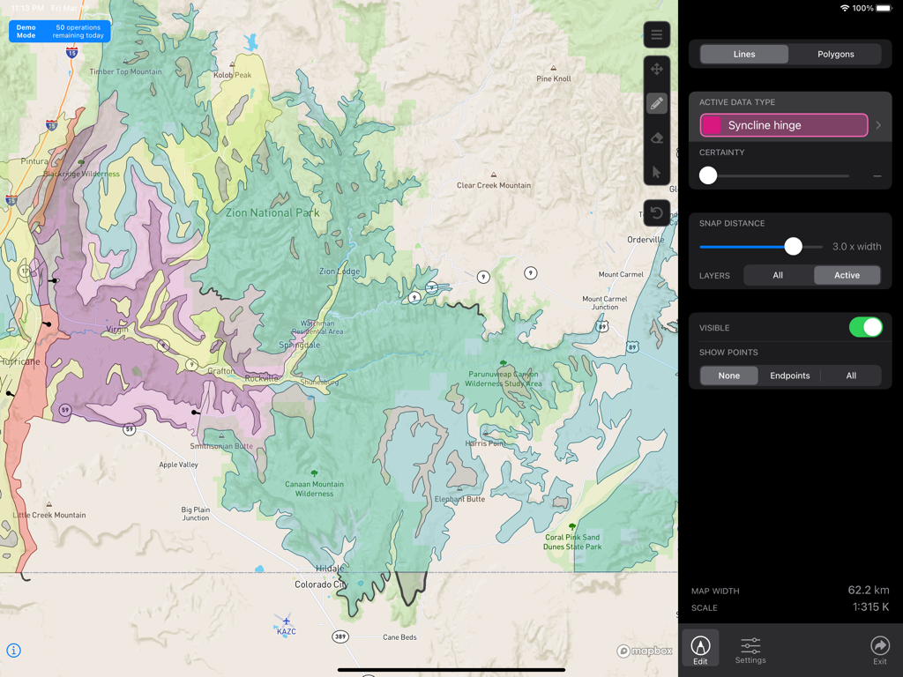The image size is (903, 677).
Task: Switch to the Eraser tool
Action: 656,138
